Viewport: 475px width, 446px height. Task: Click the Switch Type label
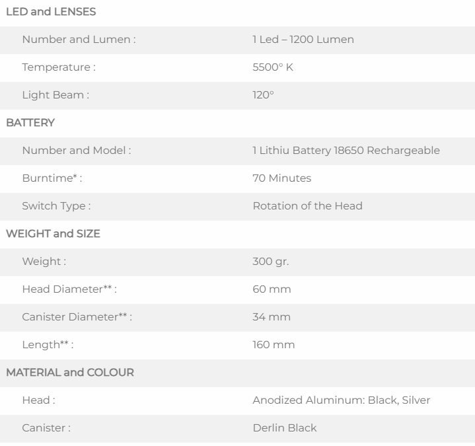click(56, 205)
